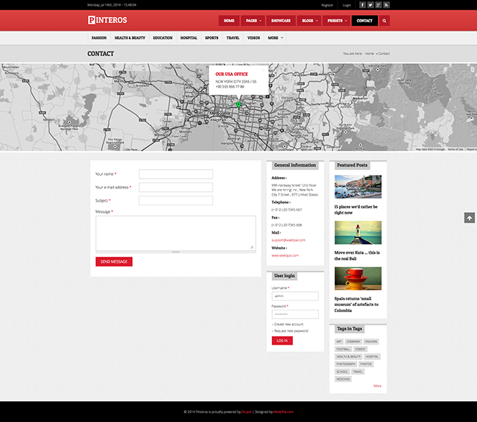
Task: Click the green map marker pin
Action: [x=238, y=105]
